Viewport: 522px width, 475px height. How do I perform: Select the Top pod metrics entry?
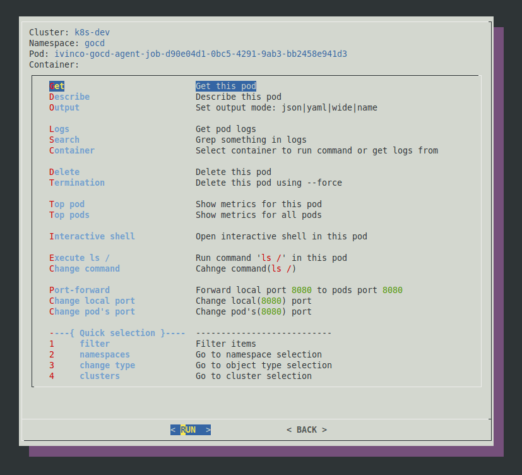click(x=67, y=204)
